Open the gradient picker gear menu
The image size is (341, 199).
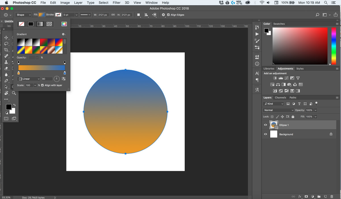coord(64,34)
